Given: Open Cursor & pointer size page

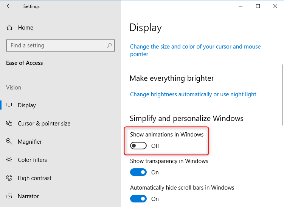Looking at the screenshot, I should [x=44, y=124].
